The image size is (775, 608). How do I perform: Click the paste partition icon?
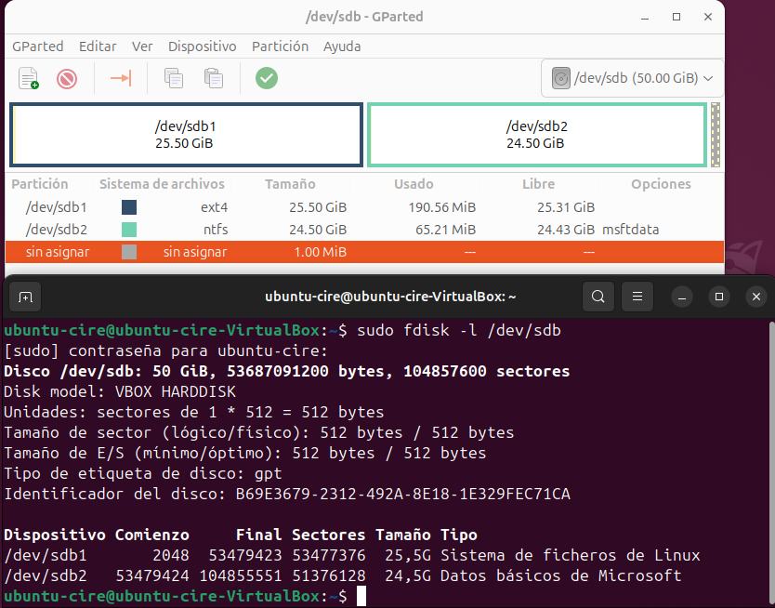point(214,78)
